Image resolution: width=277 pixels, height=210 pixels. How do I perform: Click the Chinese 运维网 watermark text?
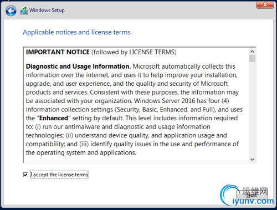(x=255, y=191)
